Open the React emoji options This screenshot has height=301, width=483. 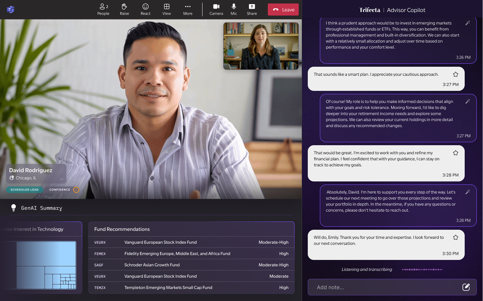146,9
